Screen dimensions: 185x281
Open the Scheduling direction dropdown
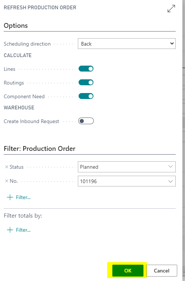127,43
